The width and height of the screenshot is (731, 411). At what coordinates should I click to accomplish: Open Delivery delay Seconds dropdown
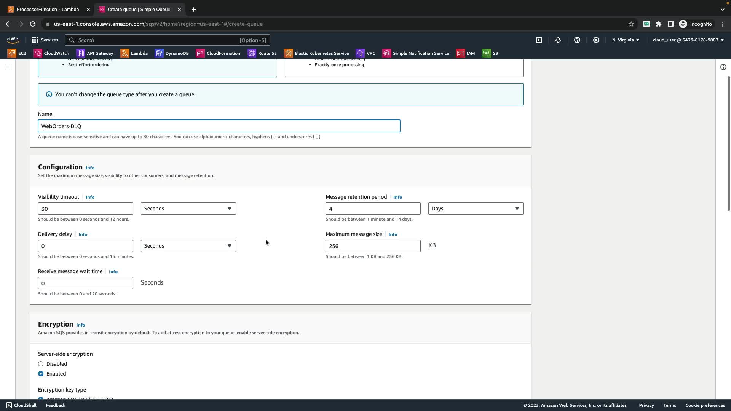[188, 246]
